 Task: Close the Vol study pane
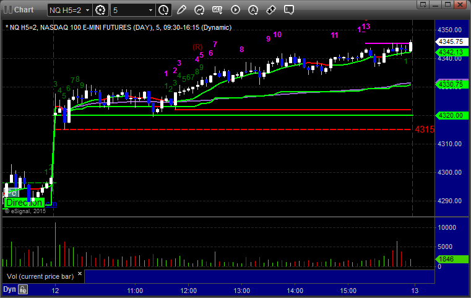click(x=80, y=273)
